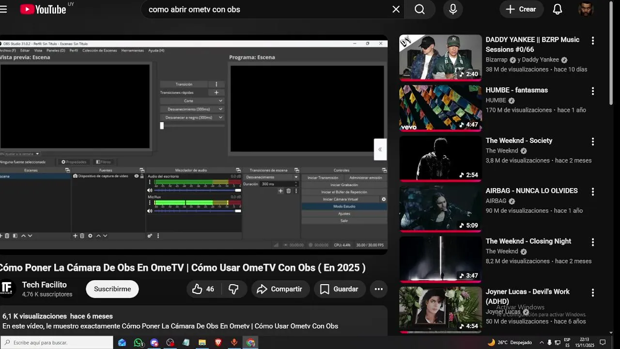Open File Explorer from the taskbar

click(x=202, y=343)
